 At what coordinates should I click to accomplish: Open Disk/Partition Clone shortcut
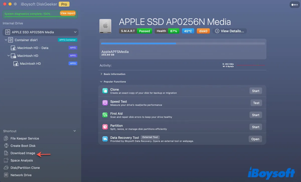pyautogui.click(x=25, y=167)
